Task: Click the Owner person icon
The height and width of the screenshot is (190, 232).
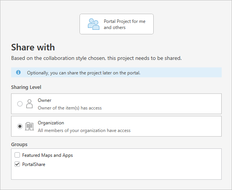Action: click(29, 104)
